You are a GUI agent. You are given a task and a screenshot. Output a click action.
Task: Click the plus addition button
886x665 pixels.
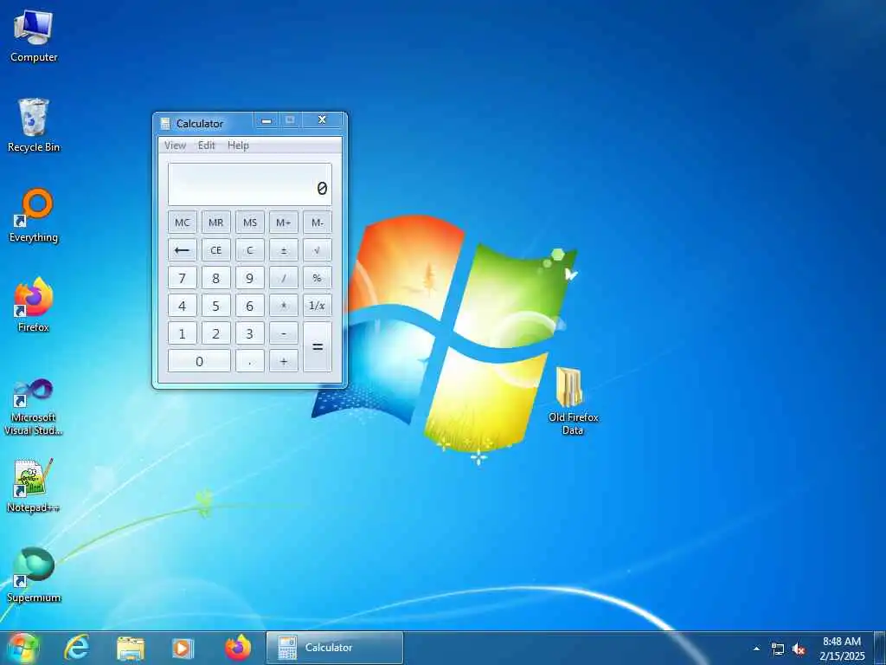pos(284,361)
